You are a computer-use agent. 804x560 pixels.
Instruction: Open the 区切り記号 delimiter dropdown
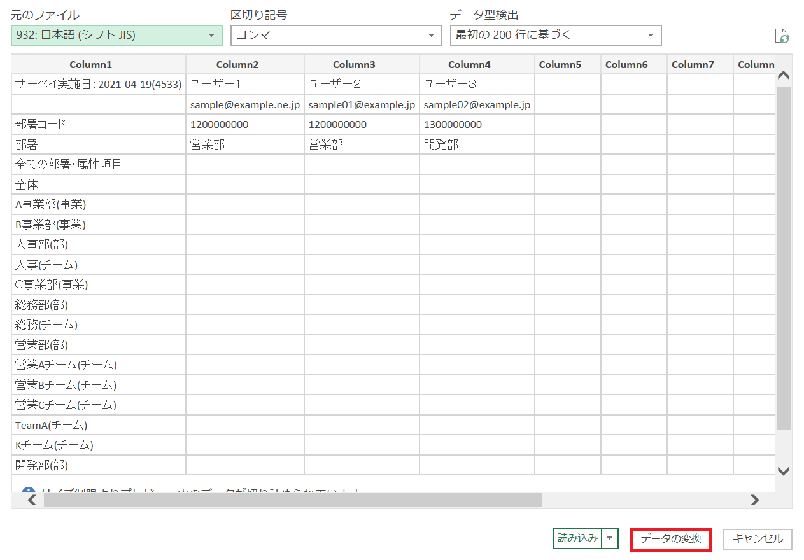[x=335, y=36]
